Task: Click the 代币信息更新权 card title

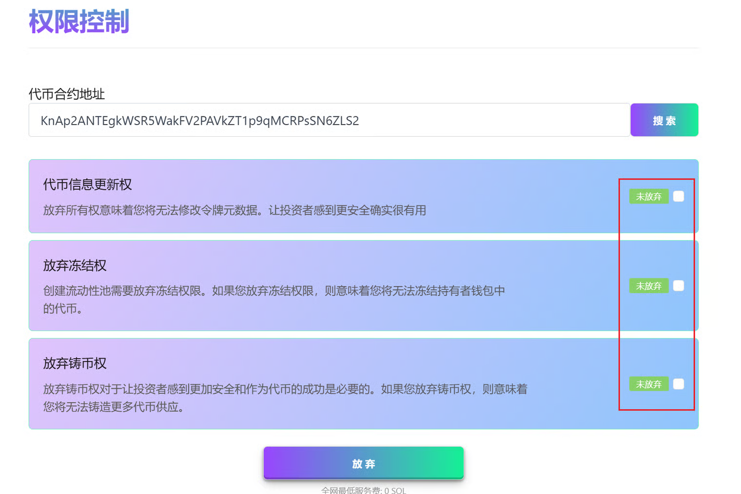Action: [x=87, y=184]
